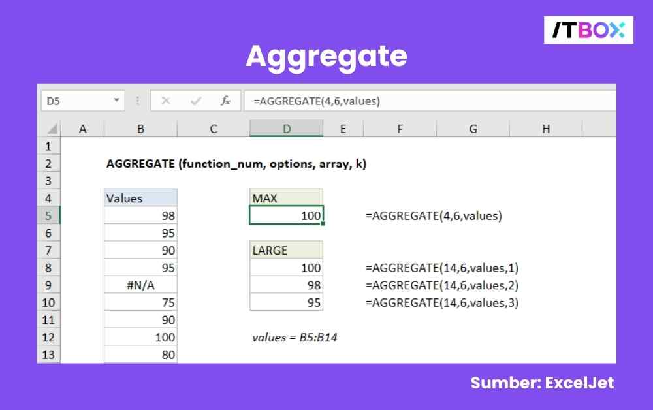Select the Values header cell

(x=140, y=198)
